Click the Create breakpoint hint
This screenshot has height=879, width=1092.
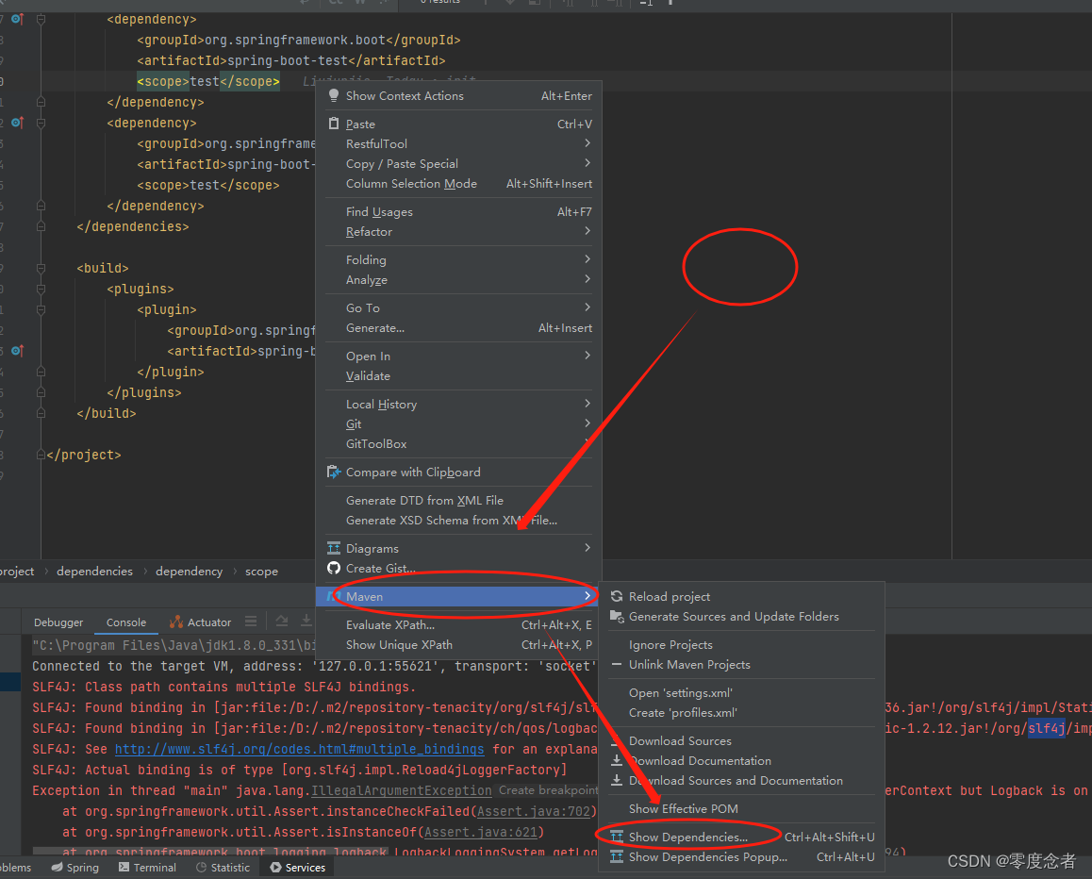coord(548,790)
